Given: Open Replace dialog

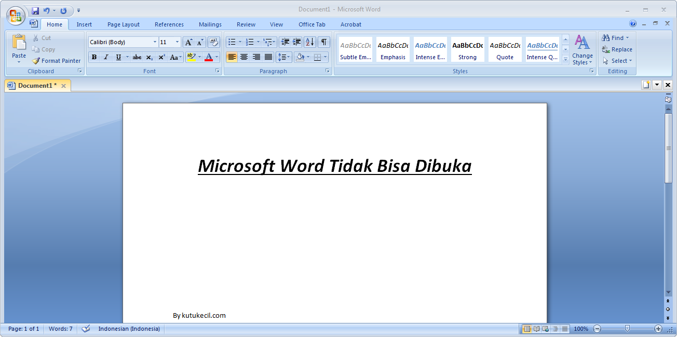Looking at the screenshot, I should coord(617,49).
